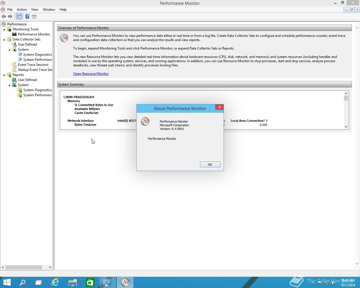The height and width of the screenshot is (288, 360).
Task: Open File Explorer from taskbar
Action: tap(73, 282)
